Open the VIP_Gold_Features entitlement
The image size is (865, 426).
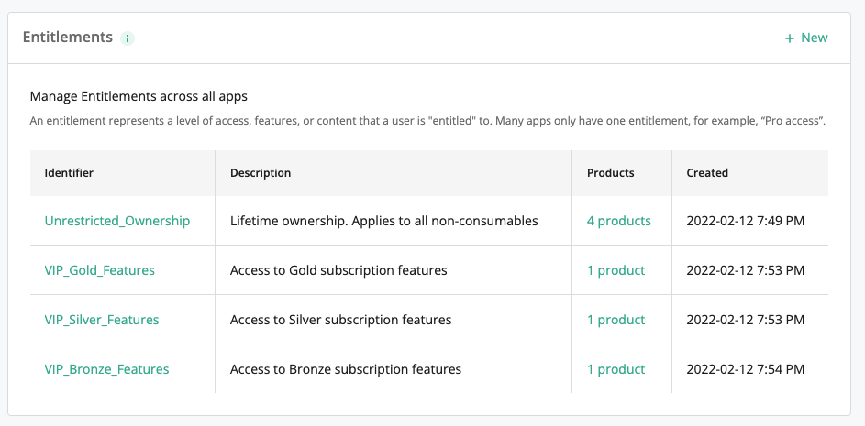click(99, 270)
